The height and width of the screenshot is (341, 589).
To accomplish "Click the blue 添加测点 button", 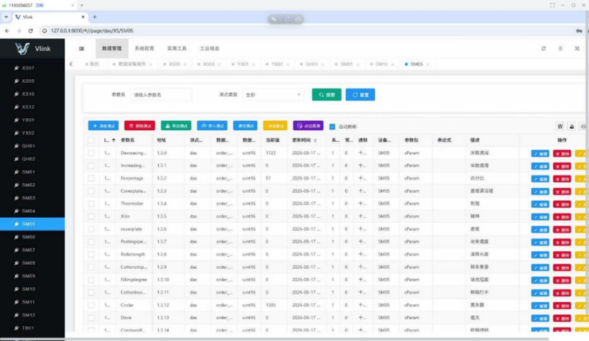I will (103, 126).
